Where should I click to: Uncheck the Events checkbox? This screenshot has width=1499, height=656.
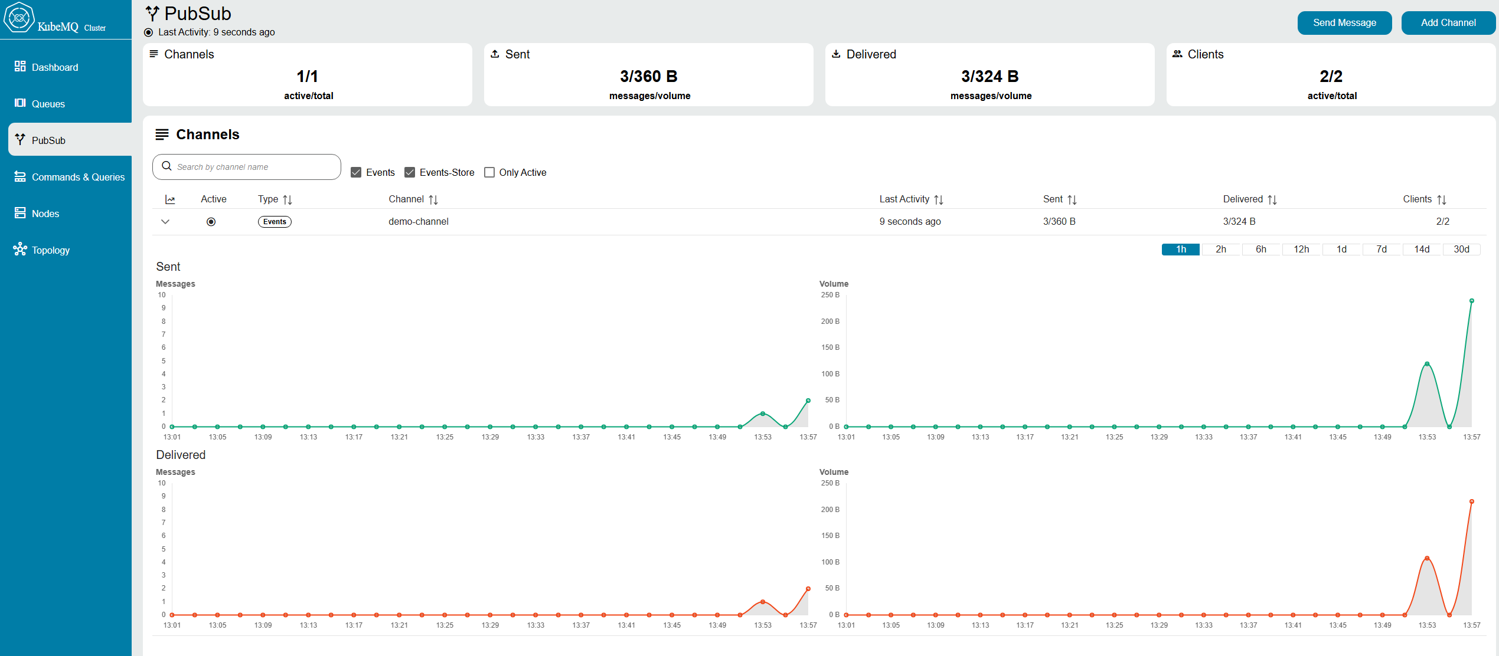tap(356, 172)
